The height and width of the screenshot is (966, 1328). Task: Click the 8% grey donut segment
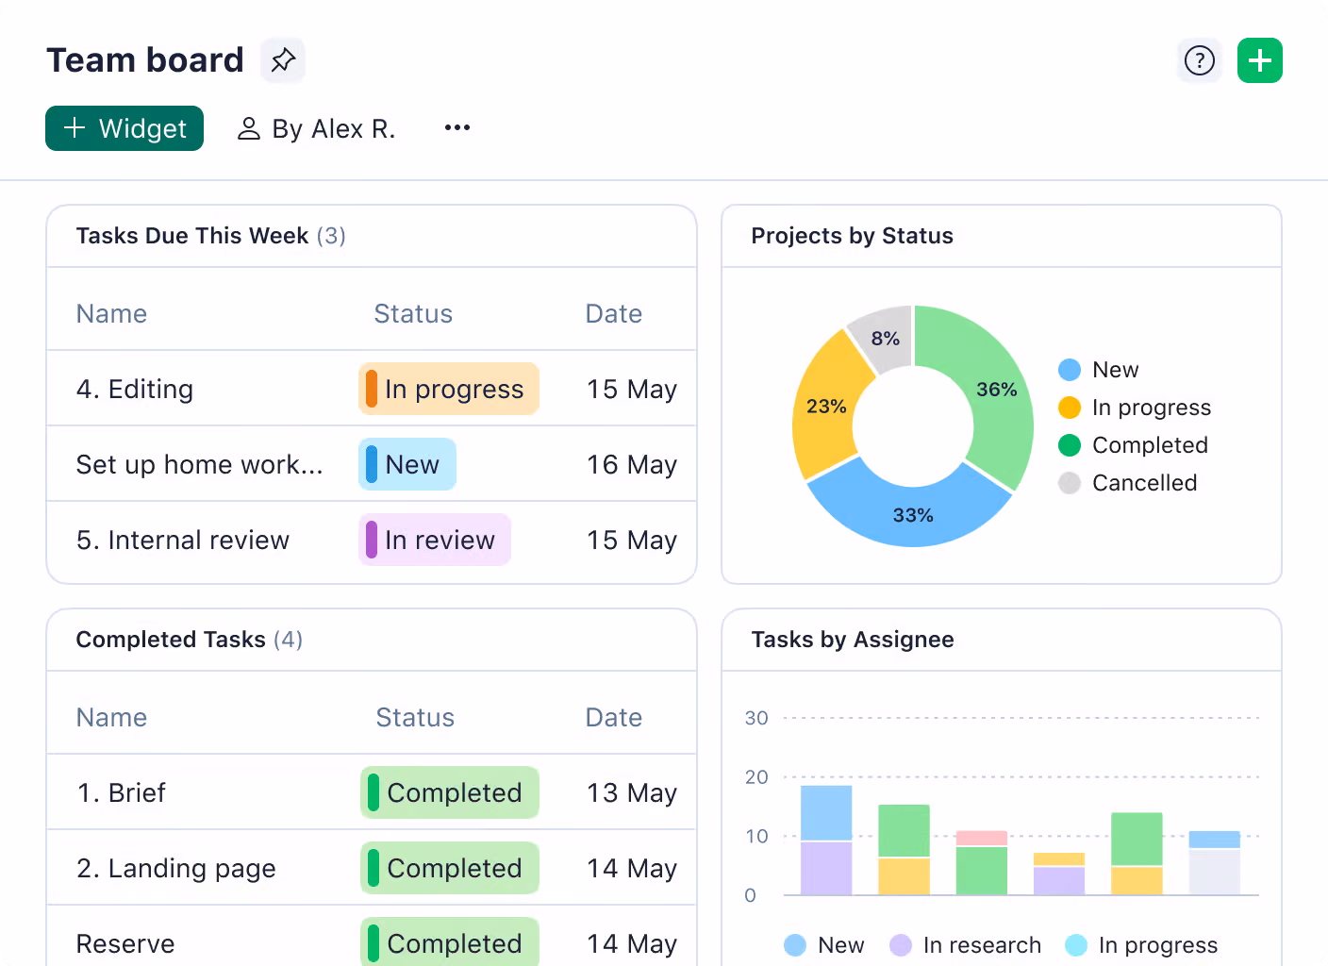(x=885, y=338)
